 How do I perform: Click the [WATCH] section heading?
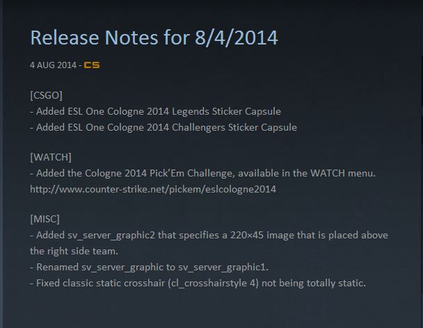point(51,157)
